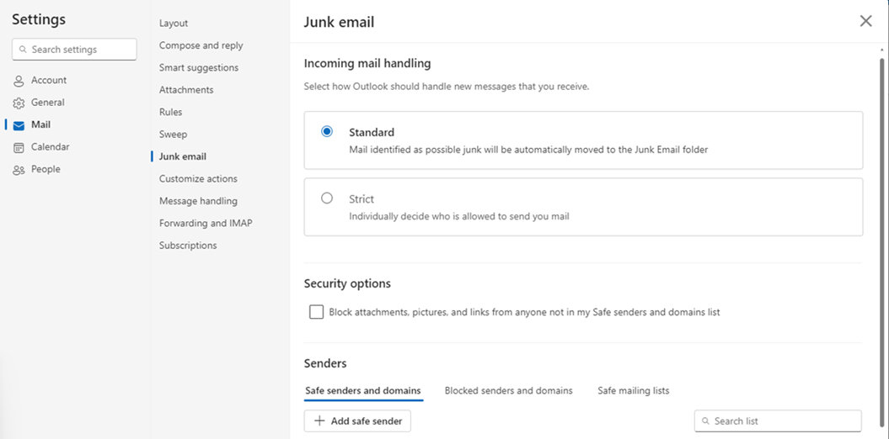Switch to Blocked senders and domains tab

point(509,390)
